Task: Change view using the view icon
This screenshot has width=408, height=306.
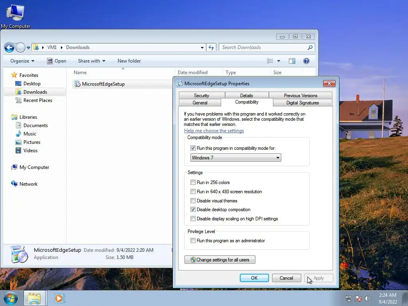Action: 270,61
